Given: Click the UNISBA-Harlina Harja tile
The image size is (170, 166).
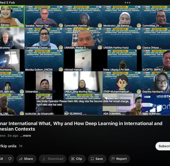Looking at the screenshot, I should (x=122, y=39).
